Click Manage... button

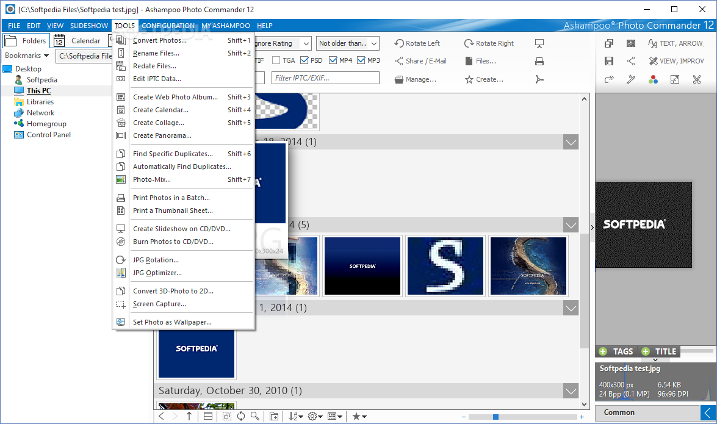pos(415,79)
